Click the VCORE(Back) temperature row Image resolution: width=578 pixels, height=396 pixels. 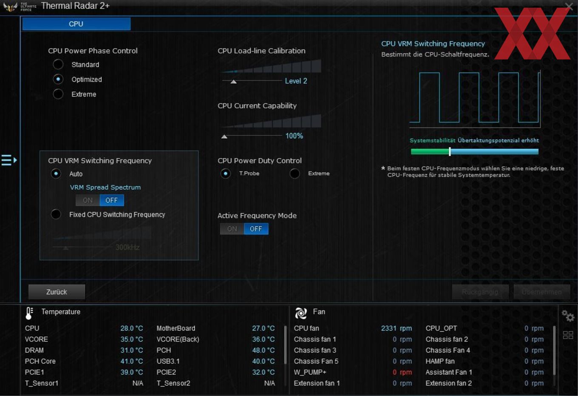pos(215,339)
